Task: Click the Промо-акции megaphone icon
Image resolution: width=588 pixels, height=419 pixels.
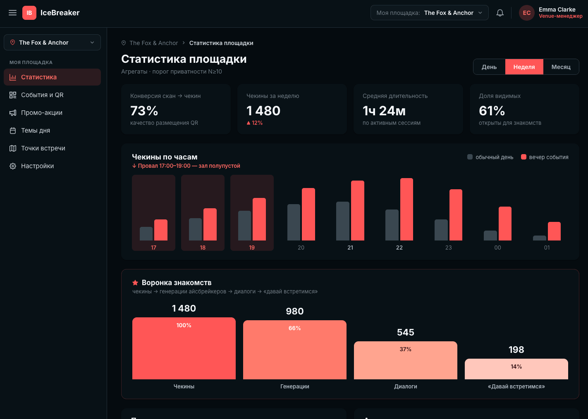Action: pos(13,113)
